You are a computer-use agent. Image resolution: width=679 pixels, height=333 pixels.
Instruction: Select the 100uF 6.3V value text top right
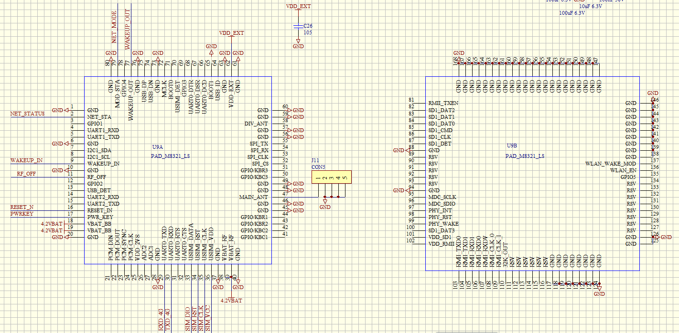click(x=573, y=13)
